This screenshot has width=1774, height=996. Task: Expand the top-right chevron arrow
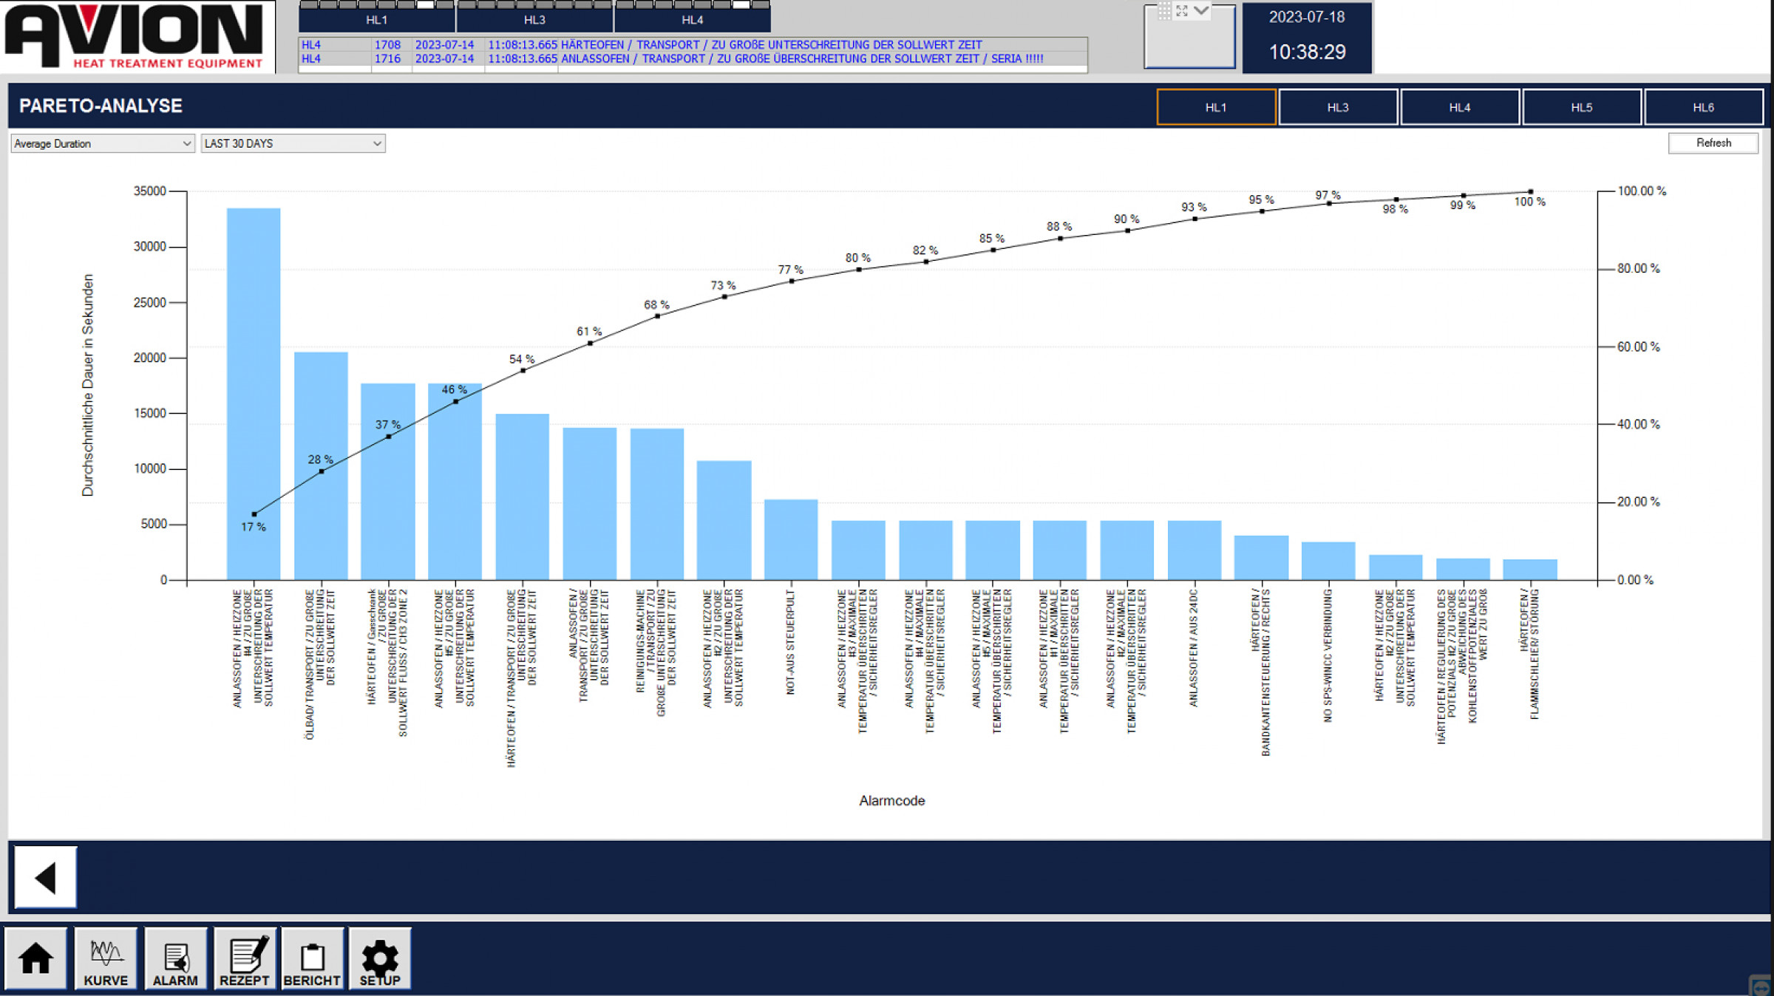point(1201,10)
